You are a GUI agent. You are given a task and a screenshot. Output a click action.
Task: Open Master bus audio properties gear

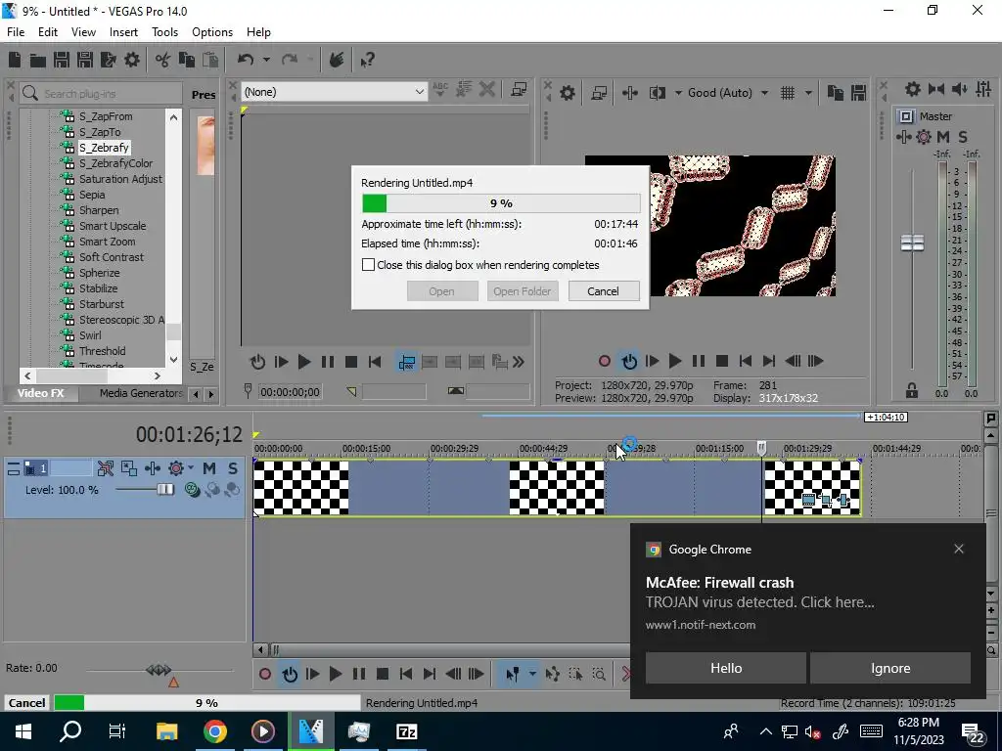click(913, 89)
